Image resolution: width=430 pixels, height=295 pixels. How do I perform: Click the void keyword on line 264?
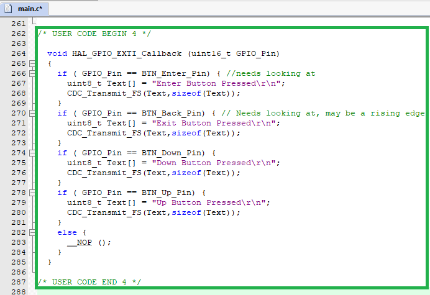[57, 53]
